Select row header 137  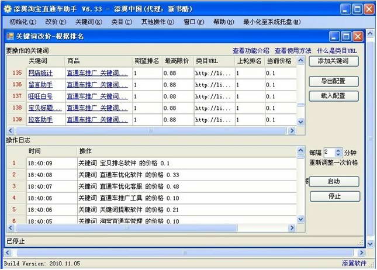coord(17,96)
